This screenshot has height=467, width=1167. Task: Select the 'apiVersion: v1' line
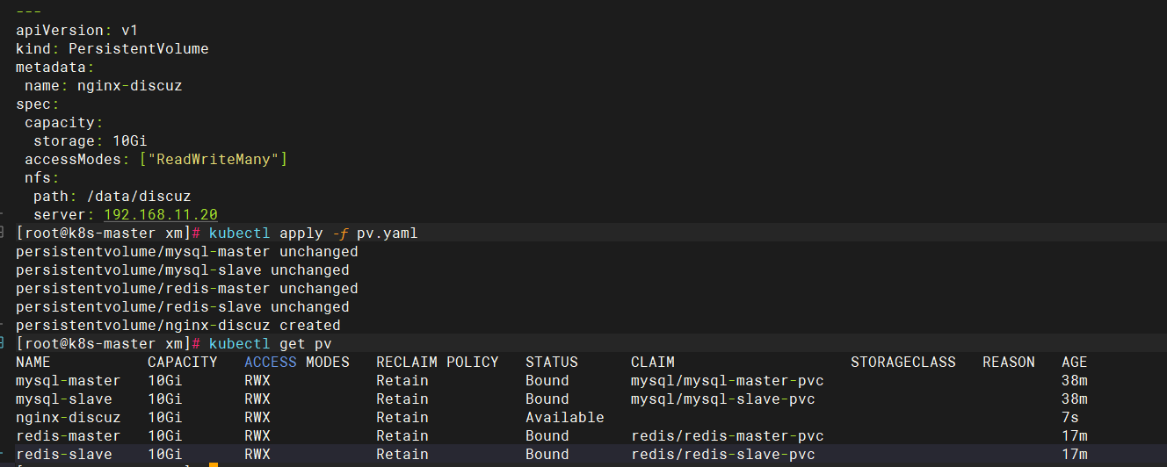coord(77,30)
